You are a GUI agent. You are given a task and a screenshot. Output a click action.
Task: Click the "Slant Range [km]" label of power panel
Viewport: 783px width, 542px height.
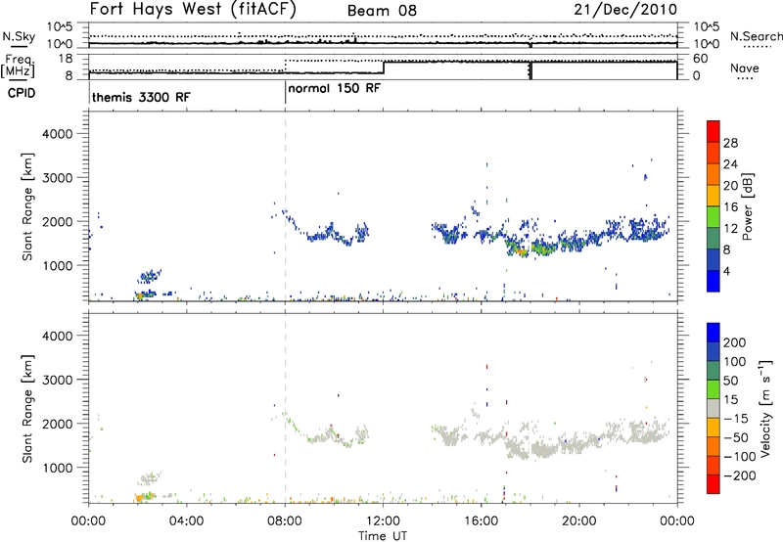(27, 206)
